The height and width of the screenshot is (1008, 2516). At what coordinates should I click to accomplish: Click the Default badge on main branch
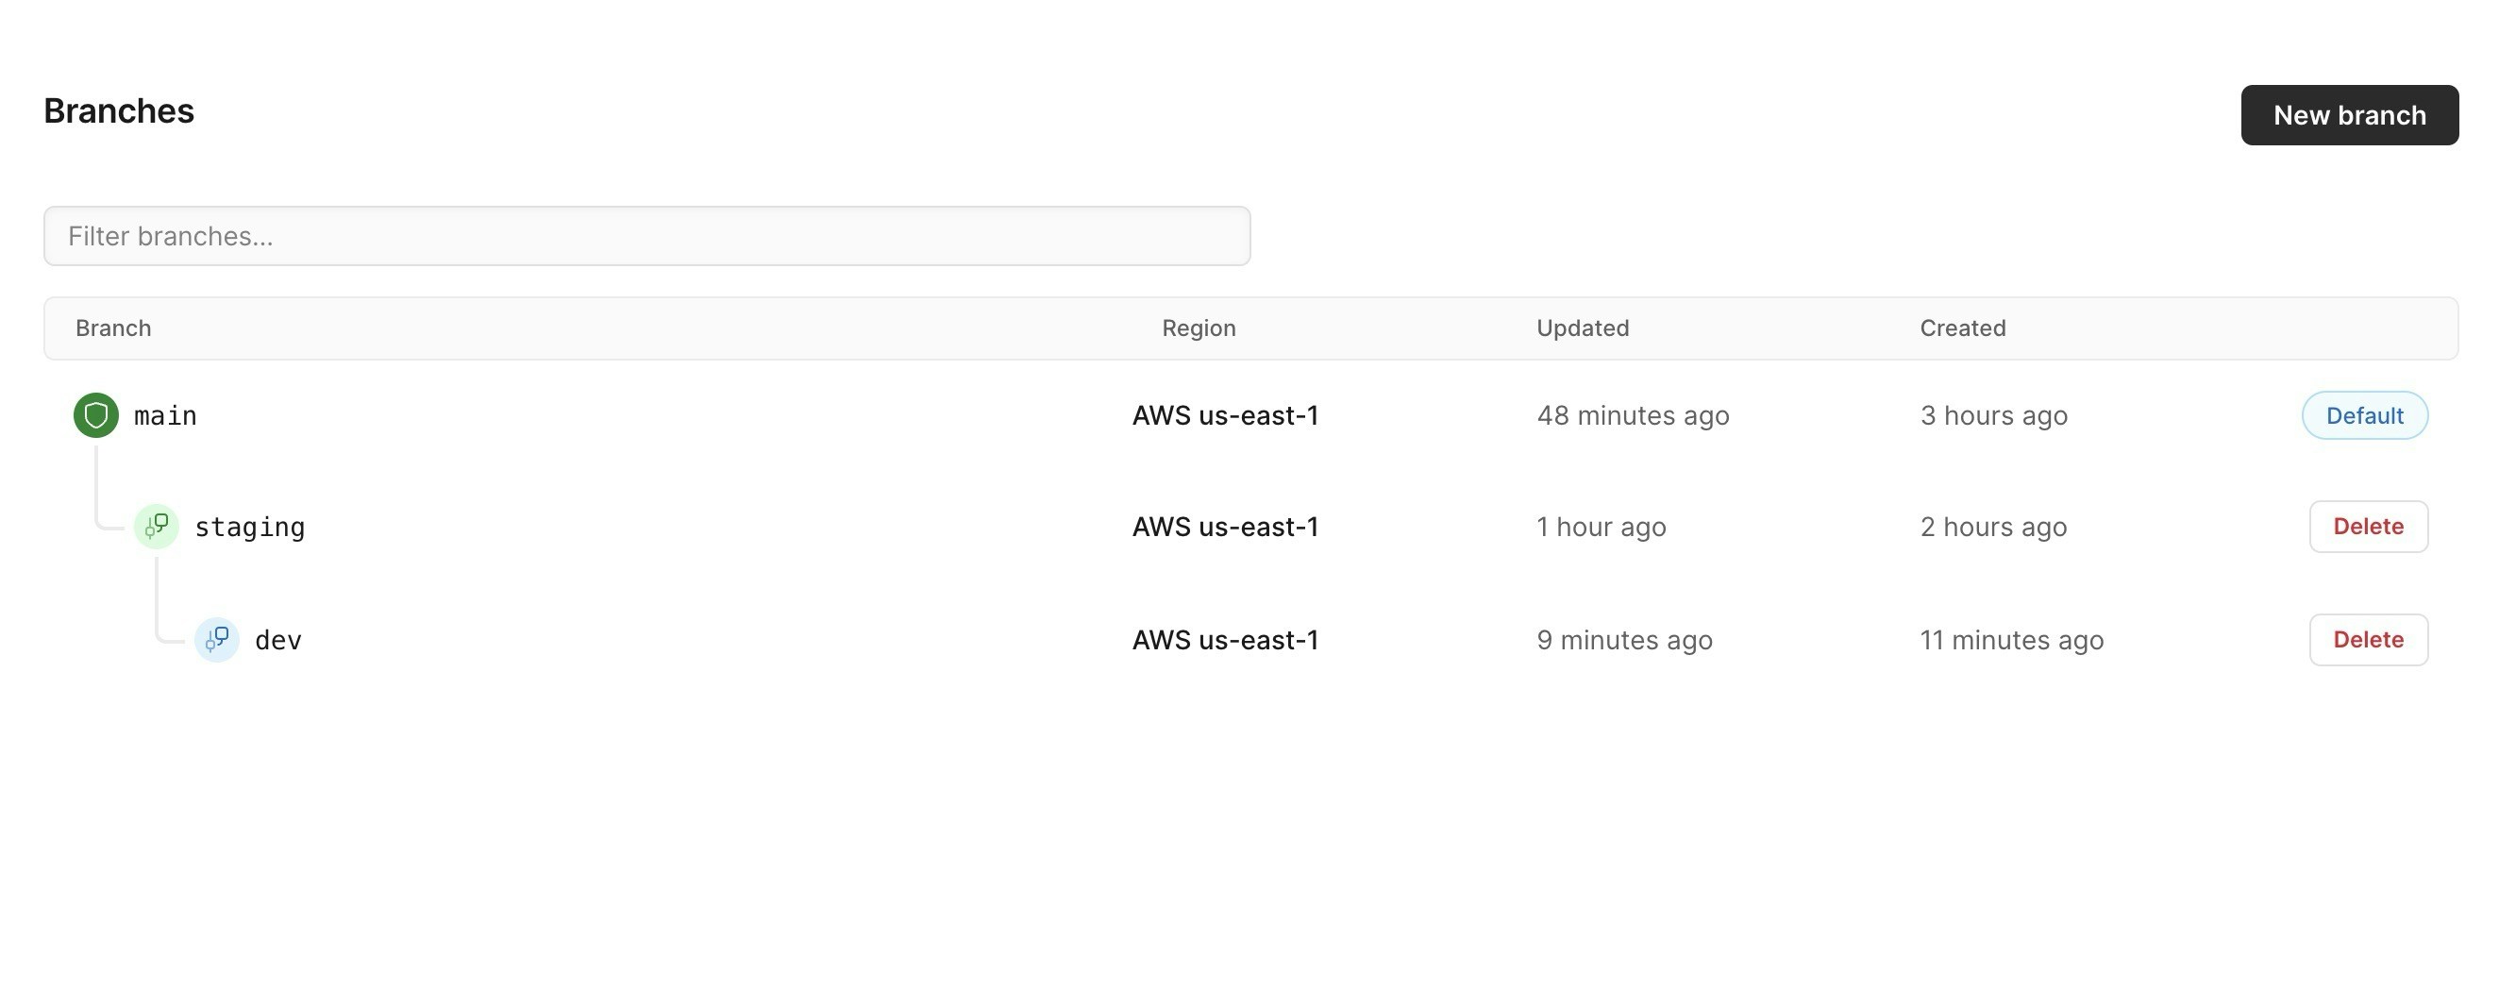(x=2365, y=414)
